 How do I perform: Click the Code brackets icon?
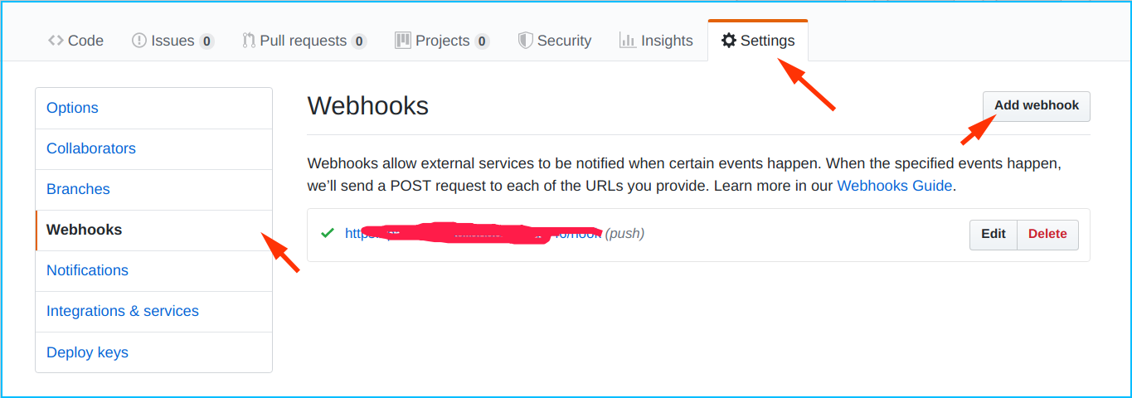tap(56, 41)
